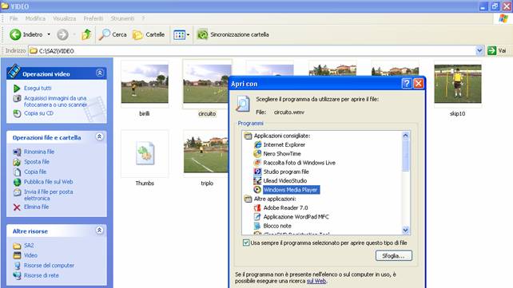Open the Modifica menu
513x288 pixels.
(35, 18)
